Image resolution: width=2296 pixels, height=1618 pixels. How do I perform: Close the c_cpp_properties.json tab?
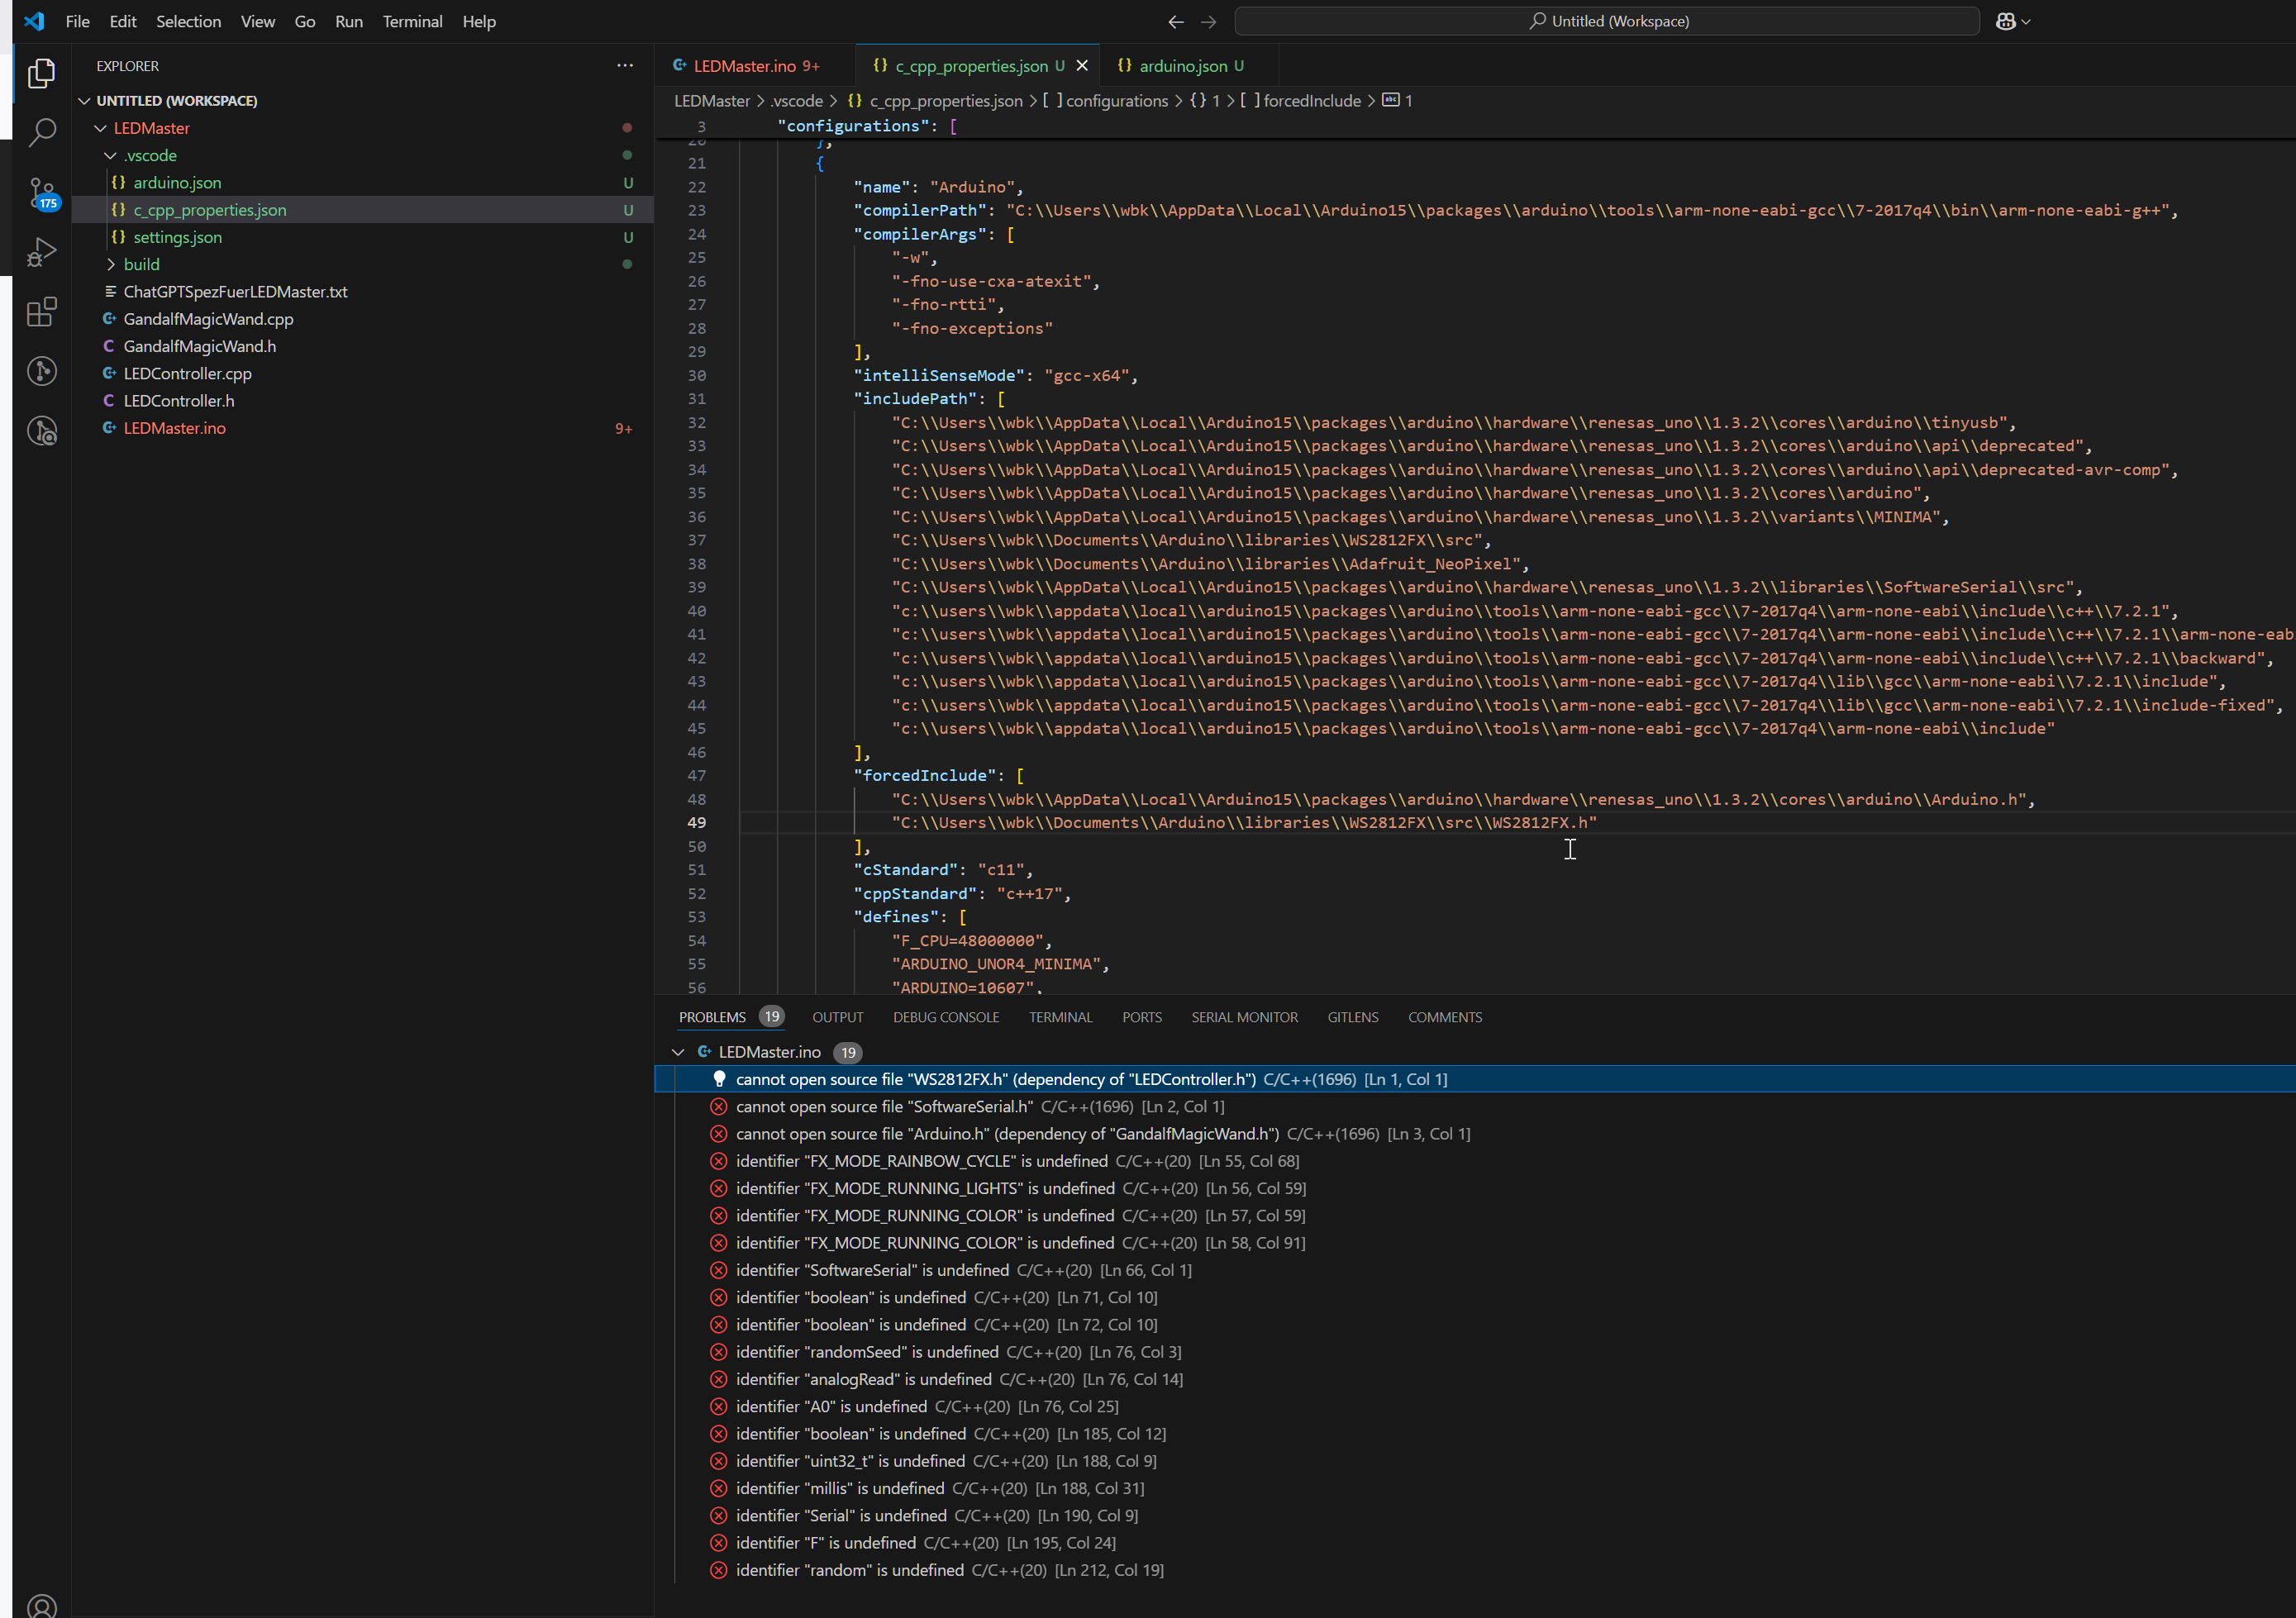point(1082,66)
